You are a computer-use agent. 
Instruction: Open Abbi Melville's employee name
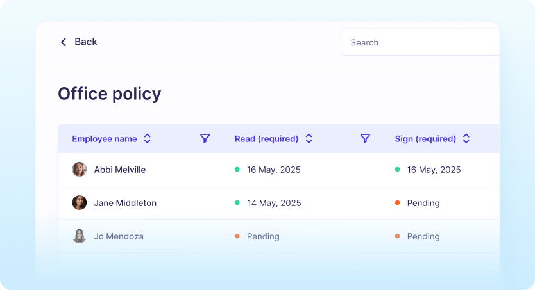click(120, 170)
